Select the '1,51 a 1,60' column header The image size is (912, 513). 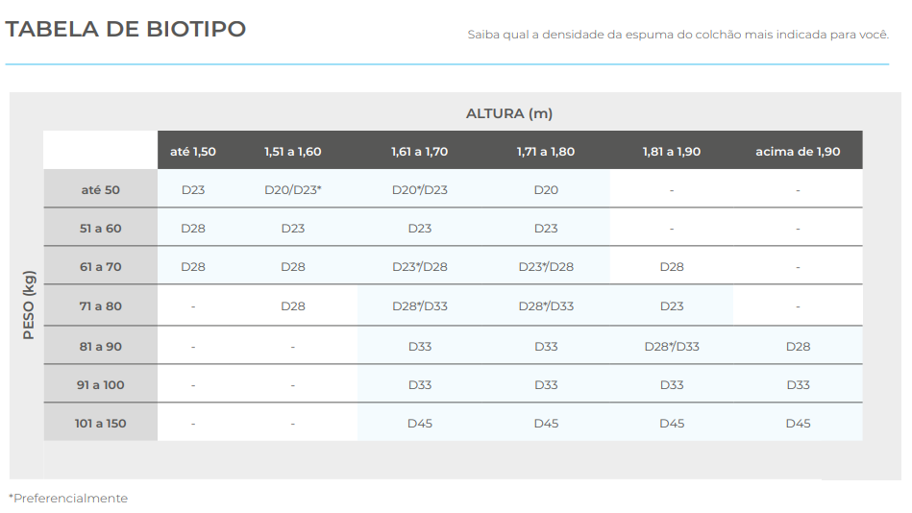click(x=293, y=152)
